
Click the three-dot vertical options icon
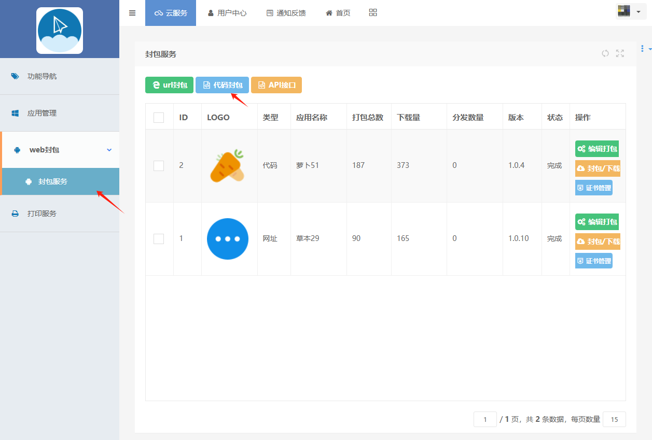coord(642,49)
